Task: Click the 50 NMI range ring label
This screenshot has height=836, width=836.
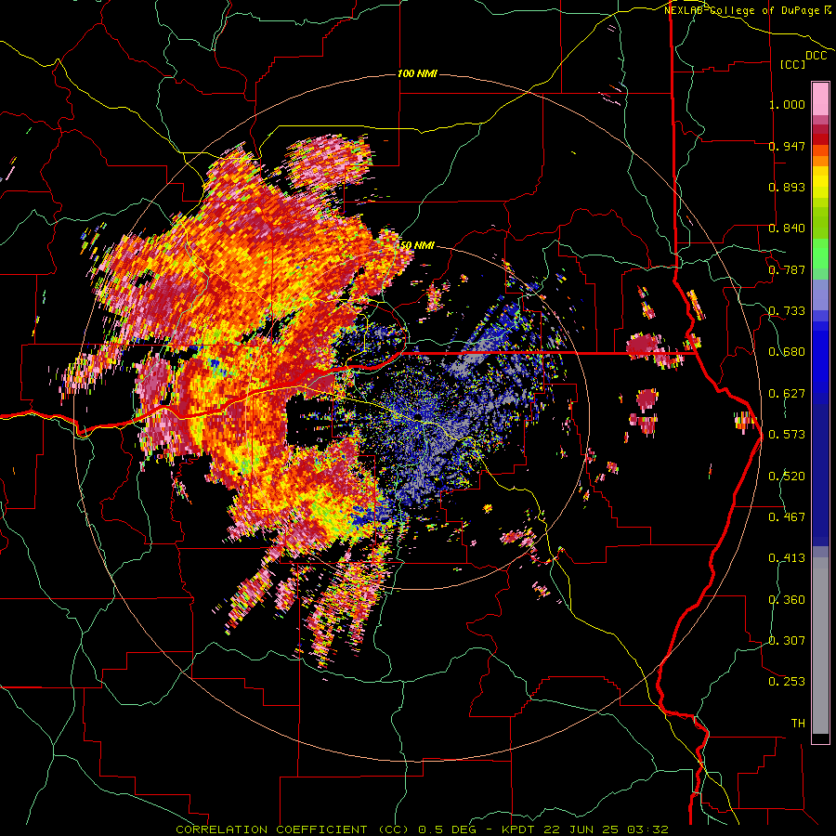Action: [x=417, y=245]
